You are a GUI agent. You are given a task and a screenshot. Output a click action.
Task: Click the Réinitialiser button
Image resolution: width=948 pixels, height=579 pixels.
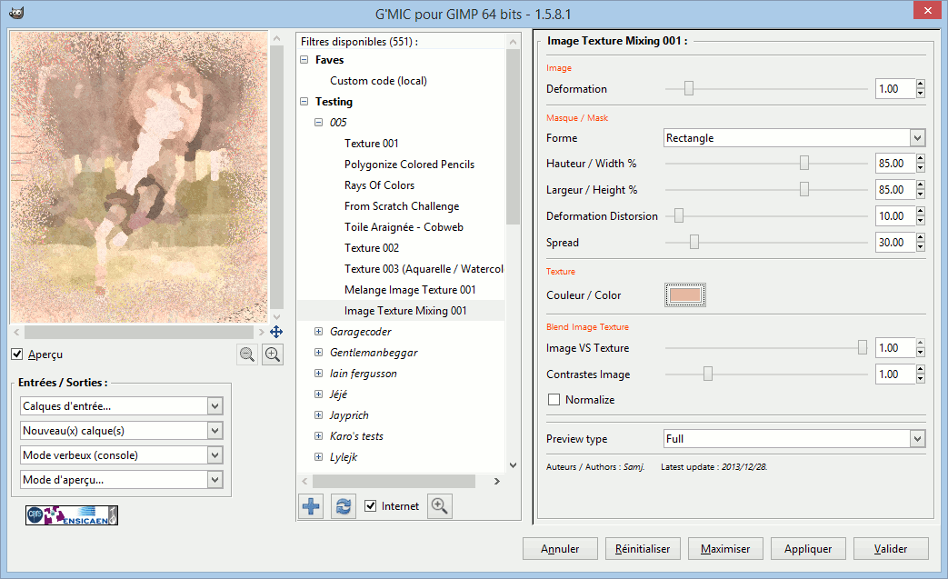point(643,549)
